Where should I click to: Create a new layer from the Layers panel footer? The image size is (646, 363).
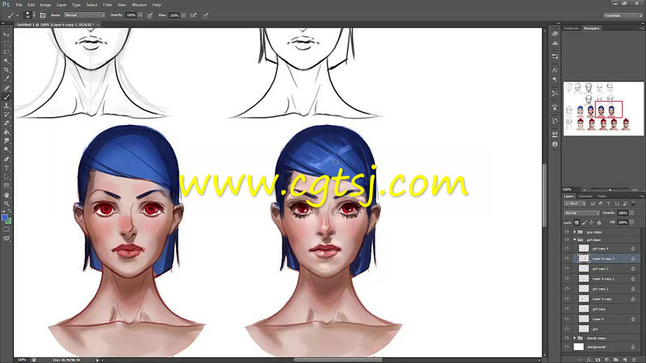click(625, 360)
